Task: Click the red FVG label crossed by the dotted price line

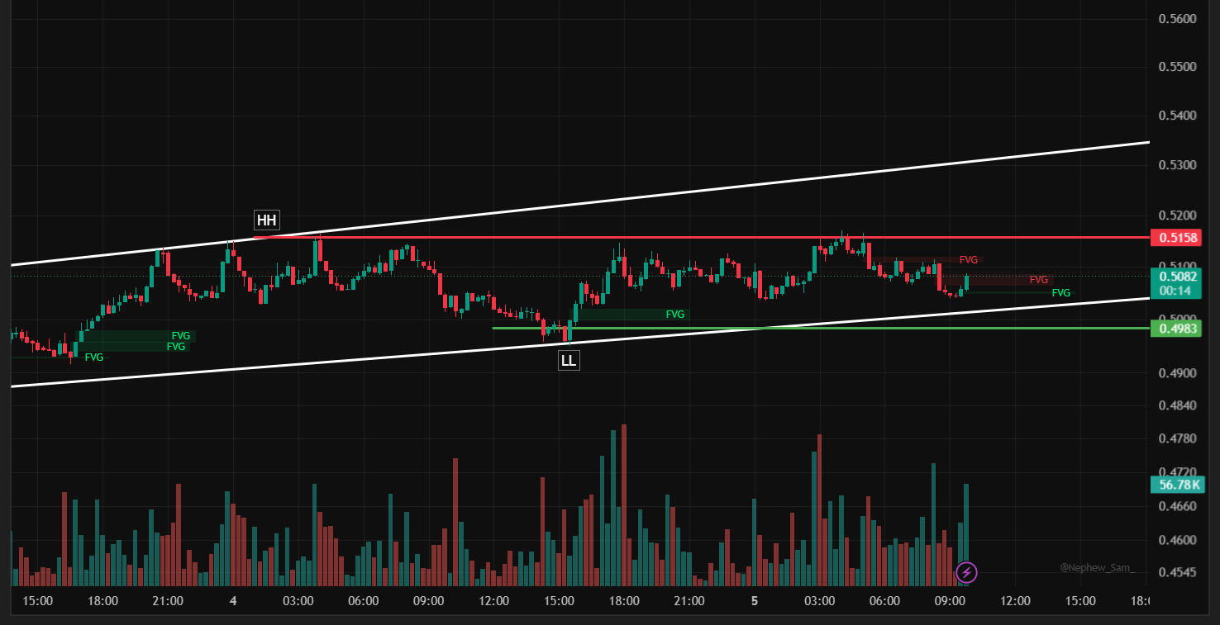Action: 1039,280
